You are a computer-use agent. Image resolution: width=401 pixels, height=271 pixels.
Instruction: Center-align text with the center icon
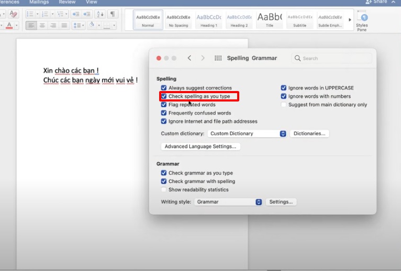tap(42, 25)
